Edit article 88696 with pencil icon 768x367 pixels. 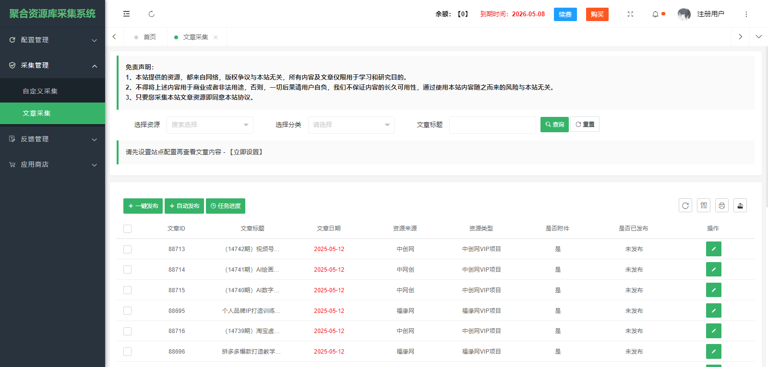714,352
